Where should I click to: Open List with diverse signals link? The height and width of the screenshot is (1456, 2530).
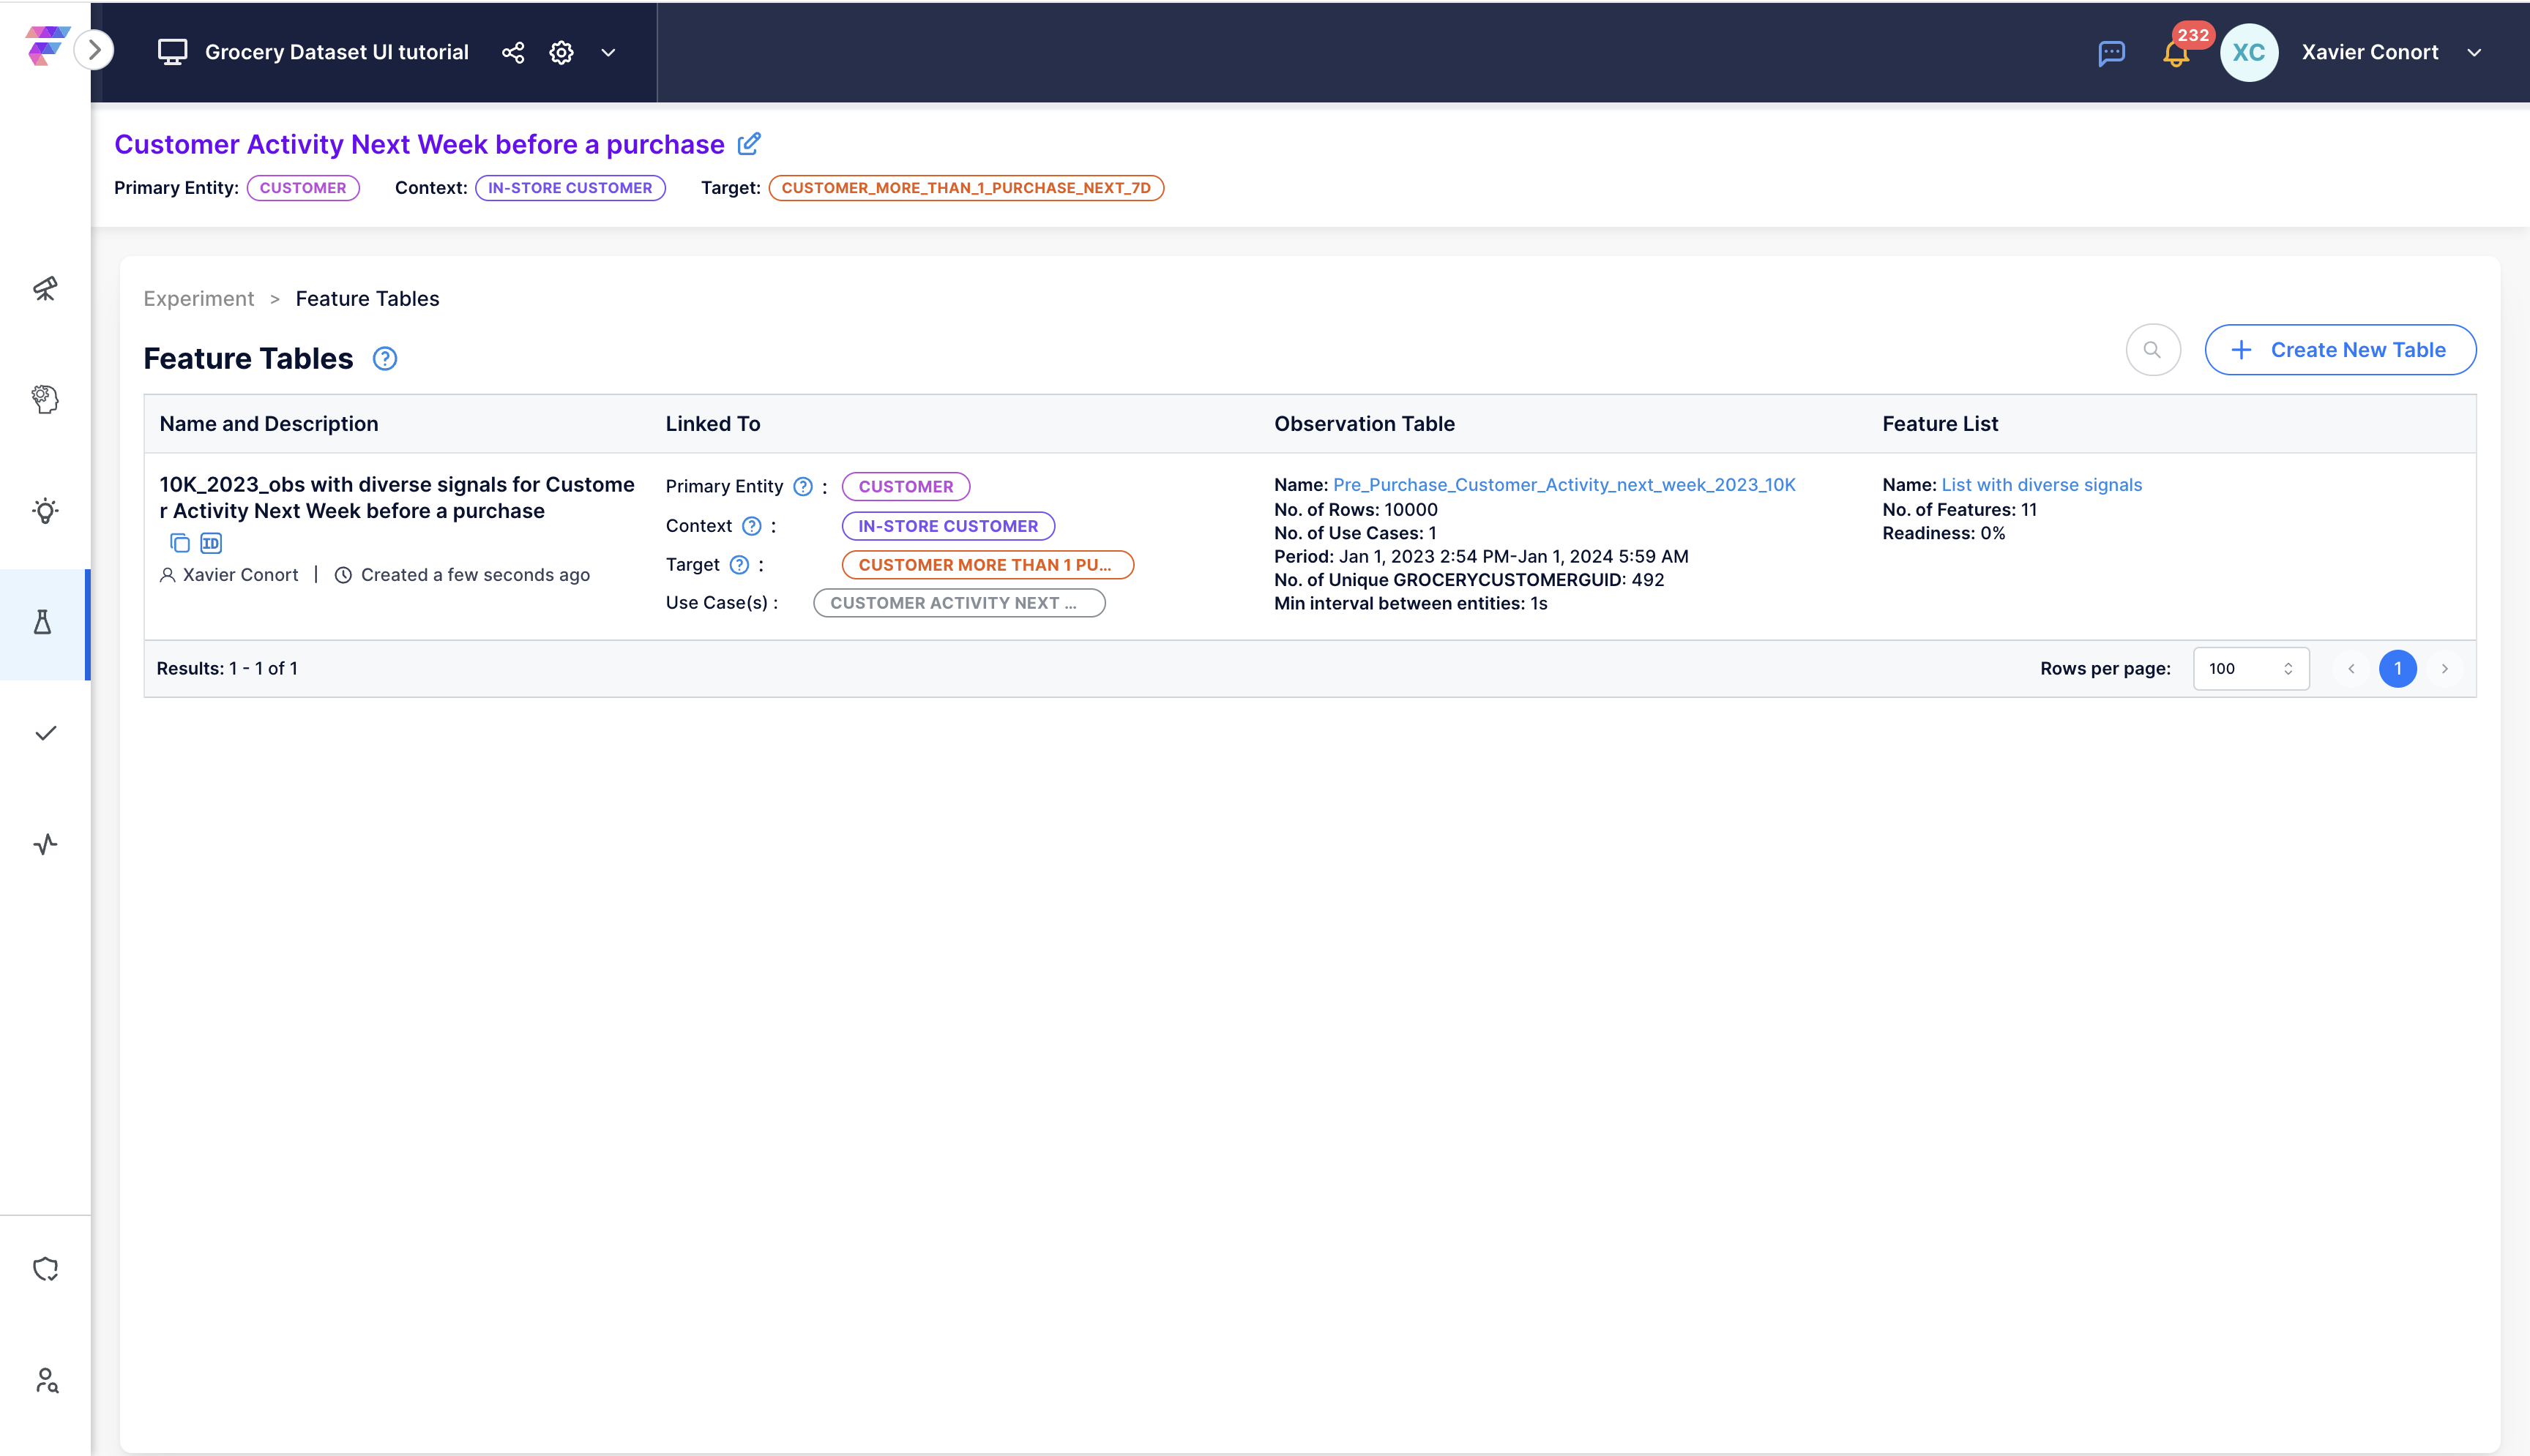pos(2042,485)
